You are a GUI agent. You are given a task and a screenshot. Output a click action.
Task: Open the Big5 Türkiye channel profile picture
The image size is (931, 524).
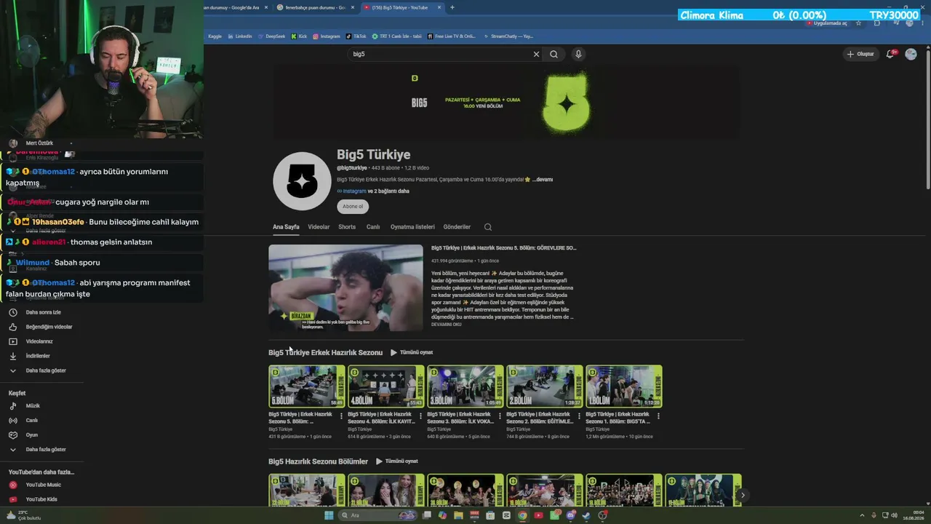(x=302, y=181)
